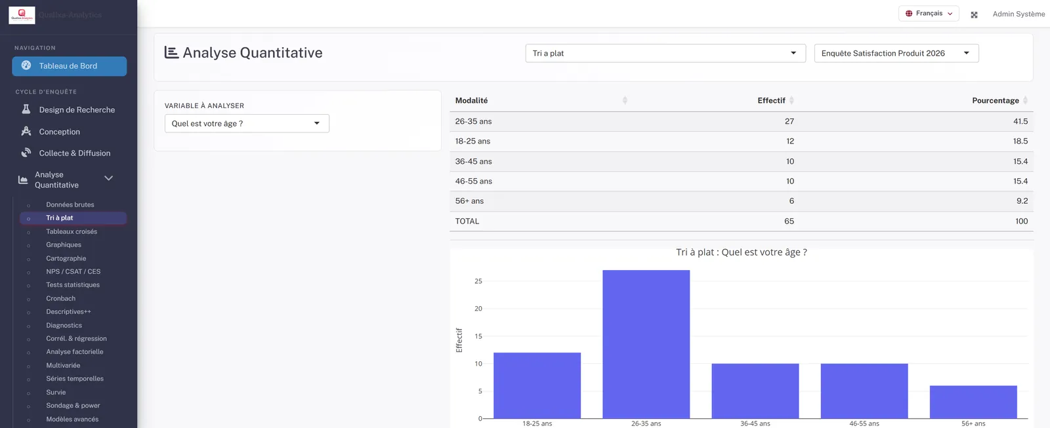Click the TOTAL row label
Image resolution: width=1050 pixels, height=428 pixels.
tap(467, 221)
